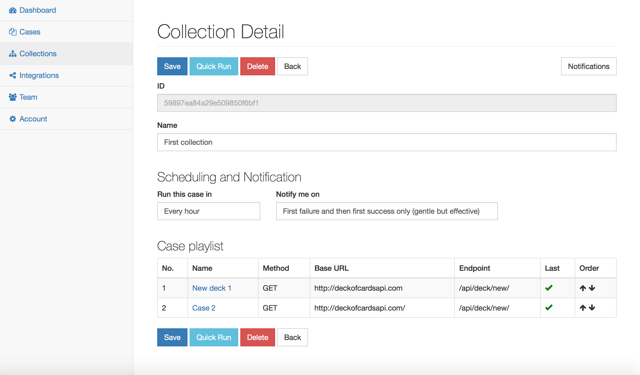Open the Case 2 link

click(x=204, y=308)
